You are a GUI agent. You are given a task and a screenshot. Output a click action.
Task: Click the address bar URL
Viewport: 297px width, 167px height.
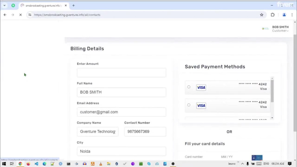(67, 15)
